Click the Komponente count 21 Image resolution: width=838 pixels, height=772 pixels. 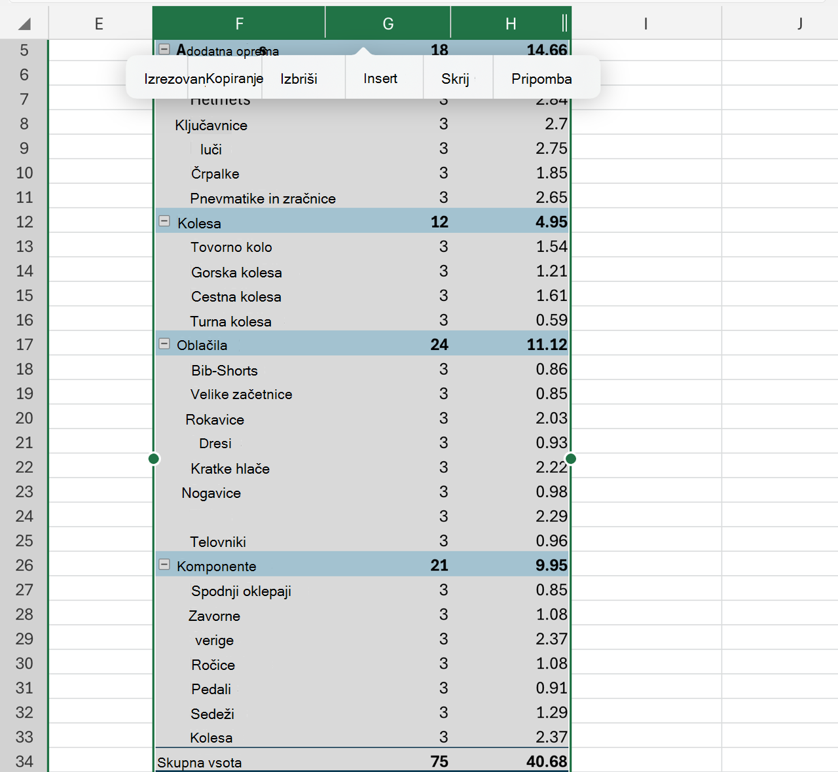439,565
